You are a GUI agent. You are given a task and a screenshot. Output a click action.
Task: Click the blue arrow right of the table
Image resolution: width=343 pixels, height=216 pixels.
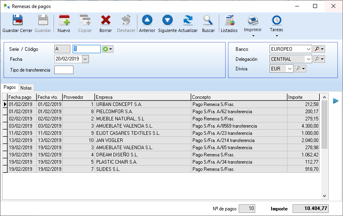point(336,100)
